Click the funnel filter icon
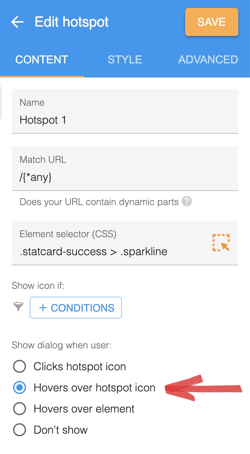 point(18,306)
